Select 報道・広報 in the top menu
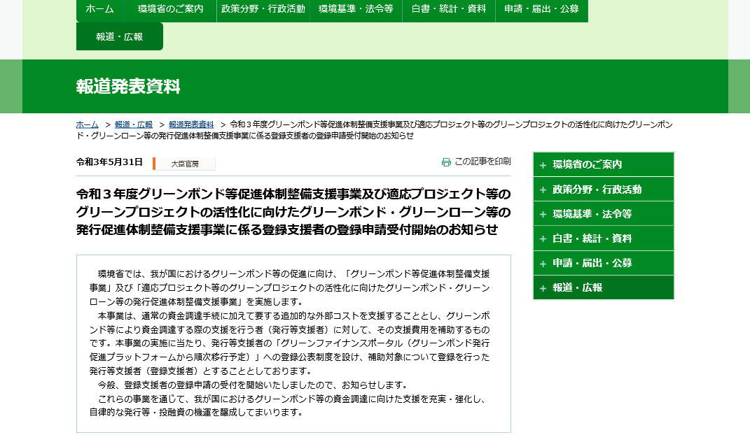The image size is (750, 435). coord(119,36)
